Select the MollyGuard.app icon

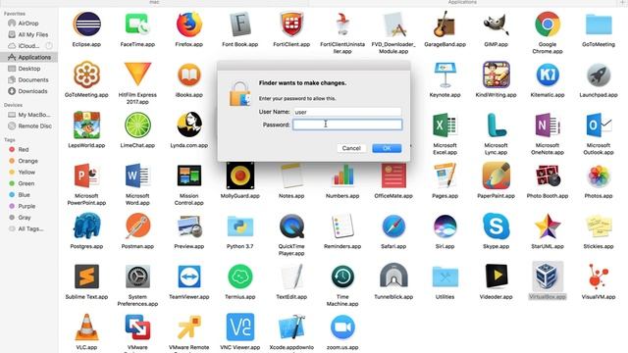pos(239,176)
